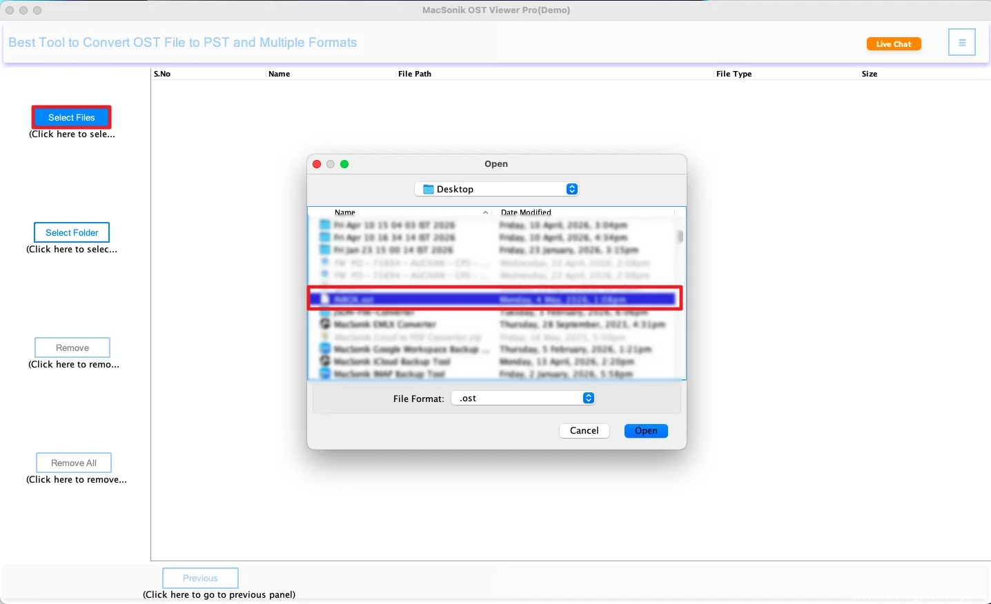Select the highlighted INBOX.ost file row

coord(492,299)
